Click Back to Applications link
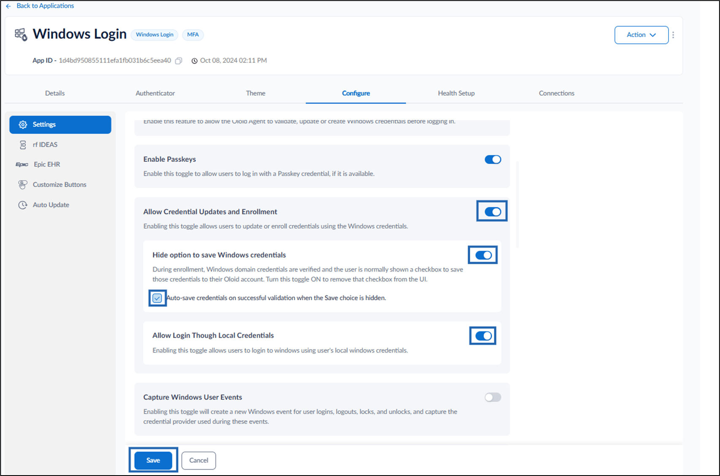 [x=45, y=6]
